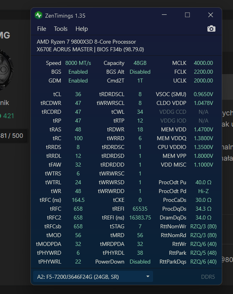
Task: Click the 500 counter in background page
Action: [x=18, y=135]
